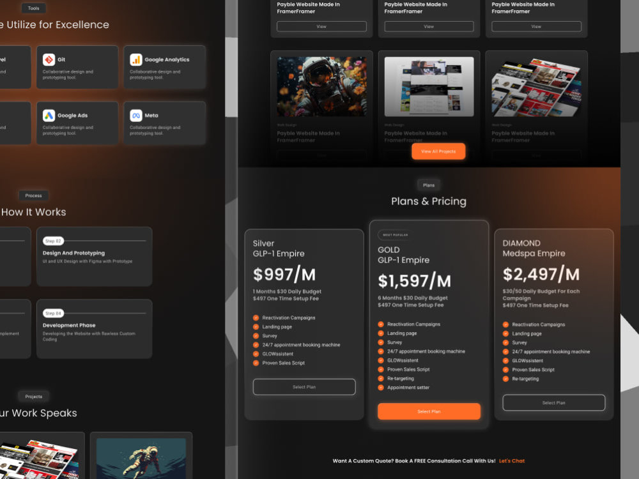Click the Step 04 label
Viewport: 639px width, 479px height.
54,313
